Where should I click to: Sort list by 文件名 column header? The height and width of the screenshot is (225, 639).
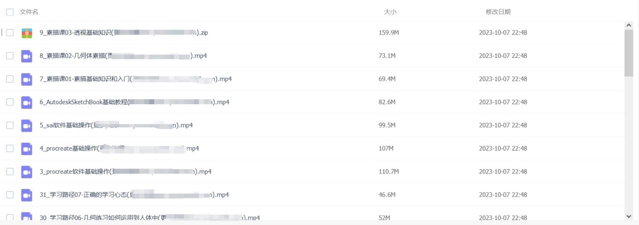(x=29, y=11)
